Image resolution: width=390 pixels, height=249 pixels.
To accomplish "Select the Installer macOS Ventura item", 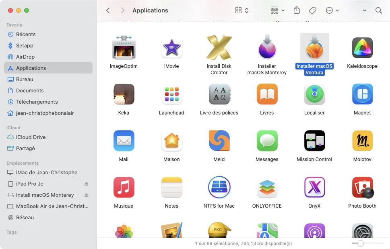I will point(314,47).
